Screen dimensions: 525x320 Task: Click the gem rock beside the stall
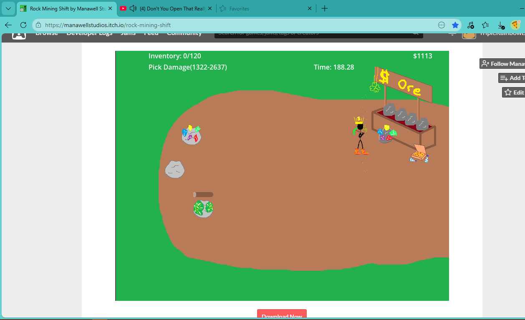387,134
